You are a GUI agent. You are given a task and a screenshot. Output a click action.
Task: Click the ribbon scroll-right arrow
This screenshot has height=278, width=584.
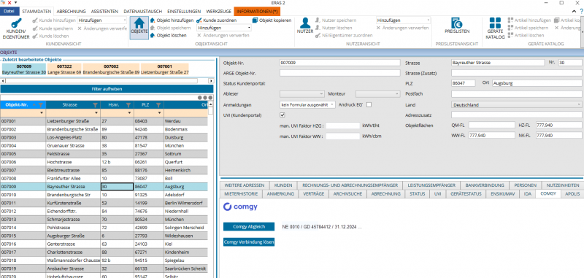[x=582, y=33]
